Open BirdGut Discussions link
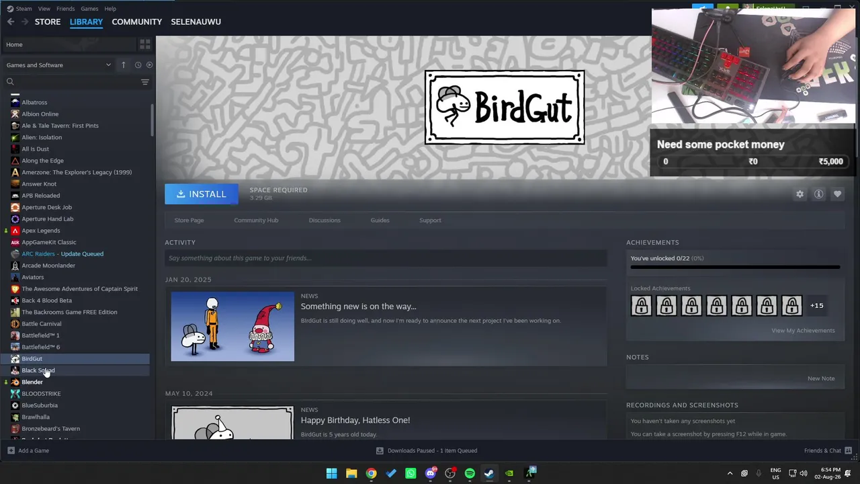The height and width of the screenshot is (484, 860). pyautogui.click(x=325, y=220)
